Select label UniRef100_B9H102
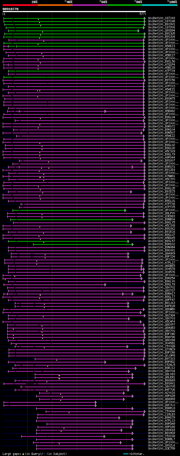The height and width of the screenshot is (456, 180). (161, 244)
